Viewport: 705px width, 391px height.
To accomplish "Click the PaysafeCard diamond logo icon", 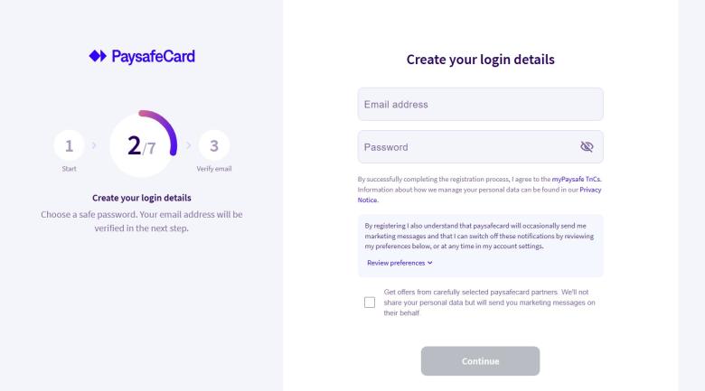I will tap(98, 57).
